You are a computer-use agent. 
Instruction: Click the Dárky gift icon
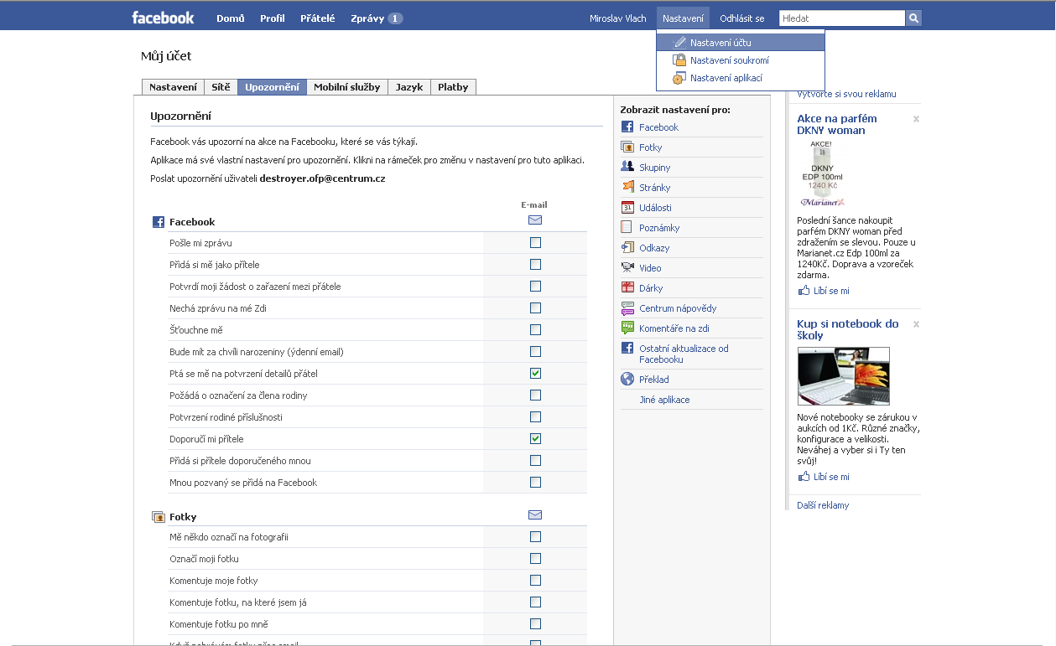[x=627, y=288]
